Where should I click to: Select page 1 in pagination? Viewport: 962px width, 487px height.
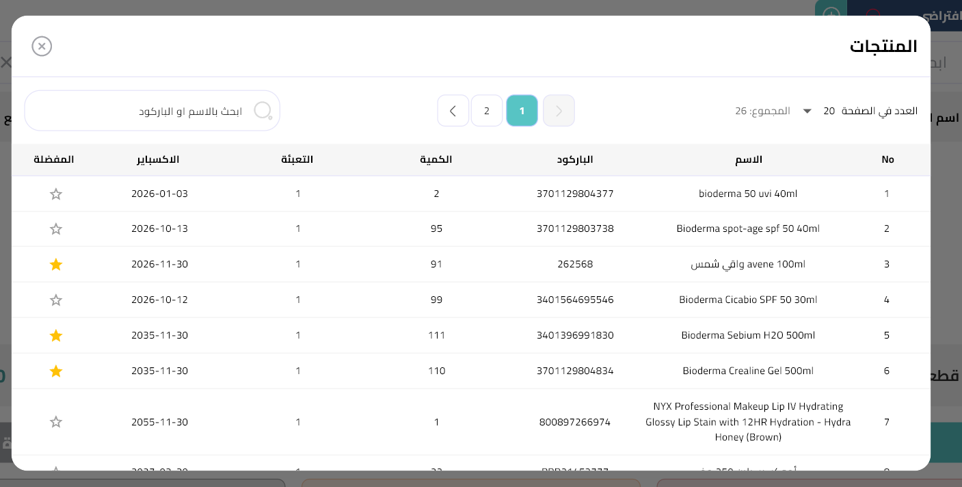(522, 111)
